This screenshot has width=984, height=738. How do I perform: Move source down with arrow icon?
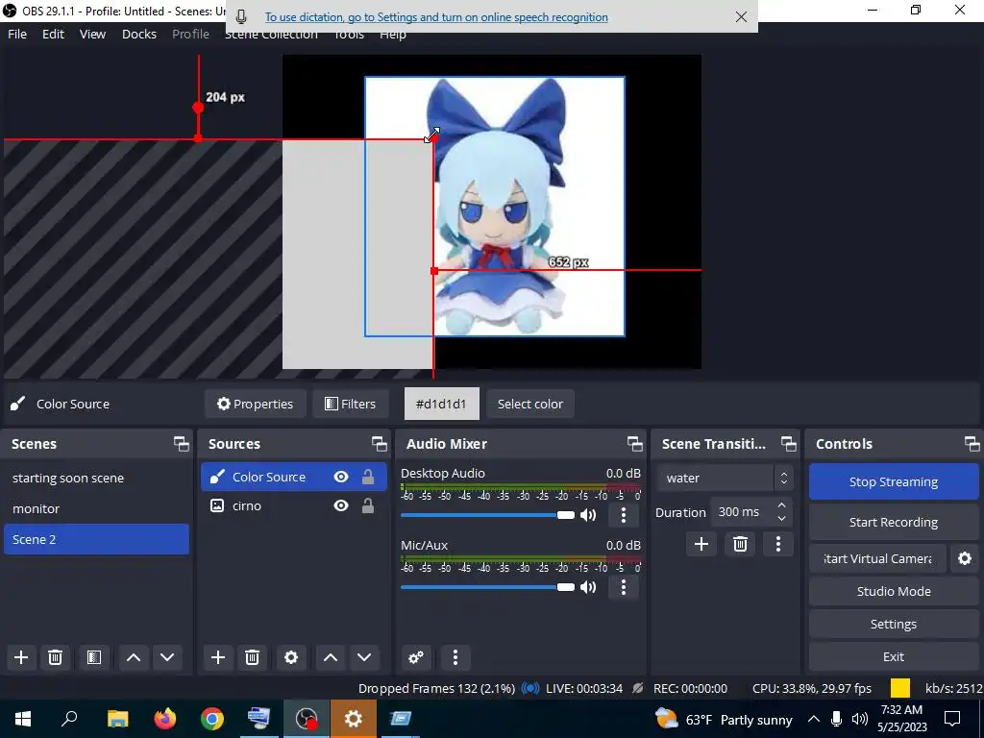point(364,657)
